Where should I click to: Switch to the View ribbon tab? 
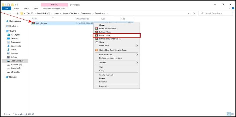[x=36, y=8]
